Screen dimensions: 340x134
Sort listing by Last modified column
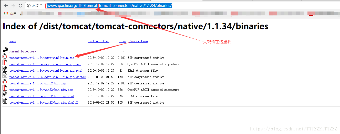pos(98,41)
